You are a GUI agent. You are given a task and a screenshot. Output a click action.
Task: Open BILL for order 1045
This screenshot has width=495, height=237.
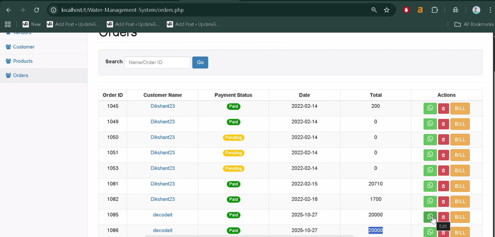[x=460, y=109]
